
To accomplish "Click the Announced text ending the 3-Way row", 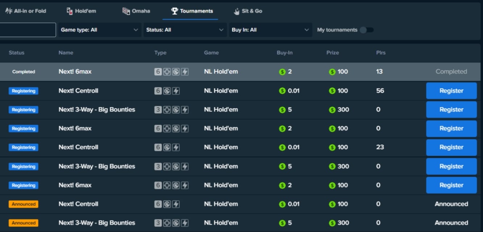I will 451,223.
